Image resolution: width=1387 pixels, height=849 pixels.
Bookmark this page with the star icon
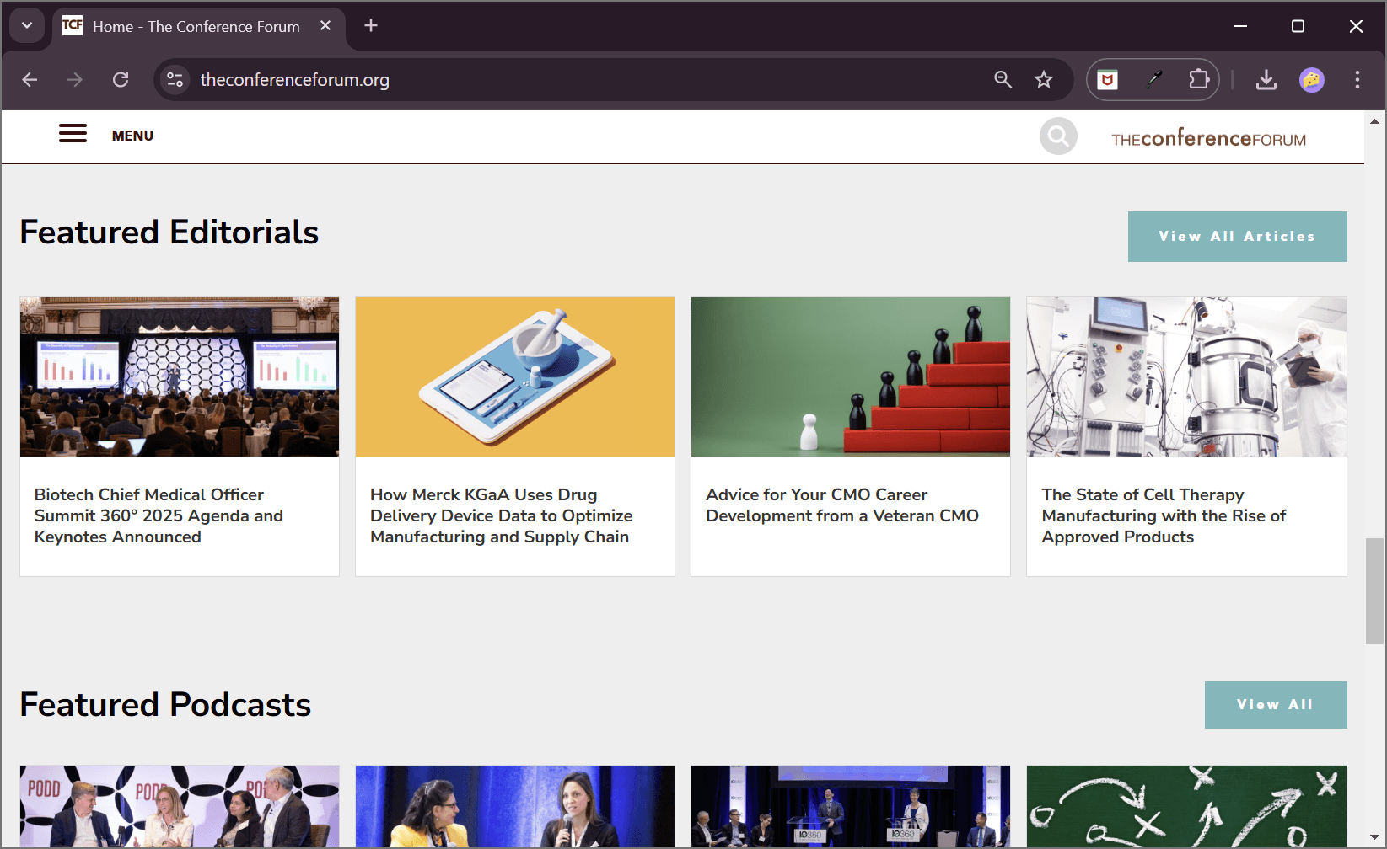click(x=1044, y=80)
